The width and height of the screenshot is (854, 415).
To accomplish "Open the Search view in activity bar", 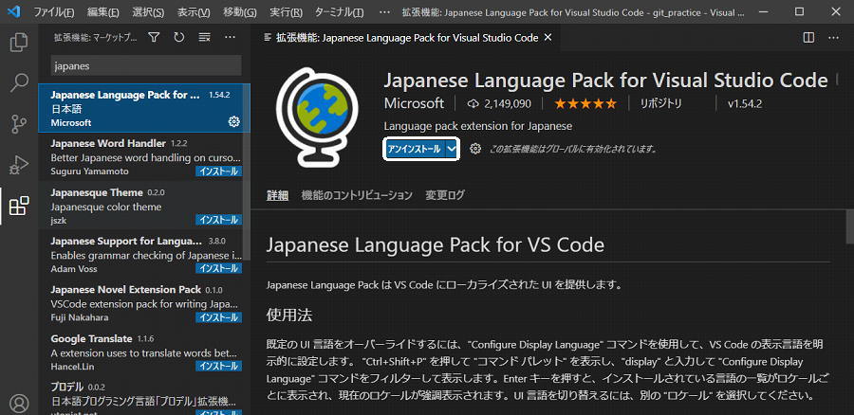I will pos(19,82).
